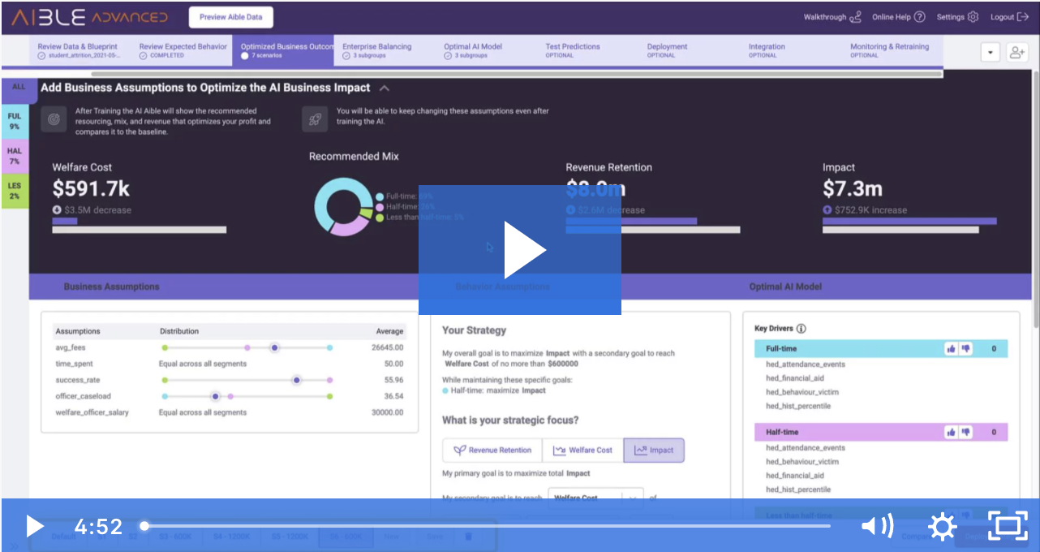
Task: Click the vertical page scrollbar
Action: tap(1036, 198)
